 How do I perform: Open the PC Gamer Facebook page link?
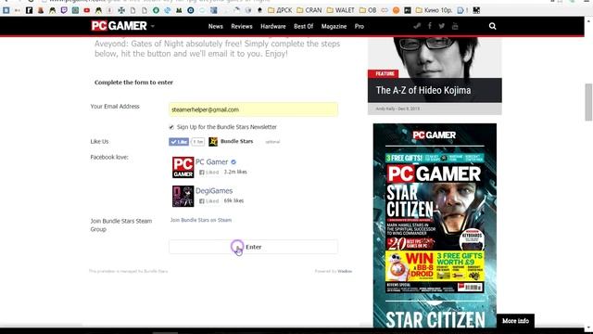[212, 162]
